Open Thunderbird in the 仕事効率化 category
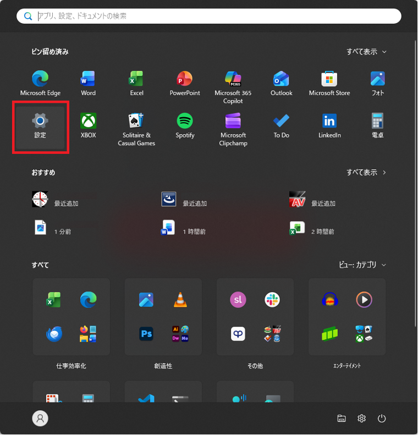The image size is (418, 435). tap(54, 334)
